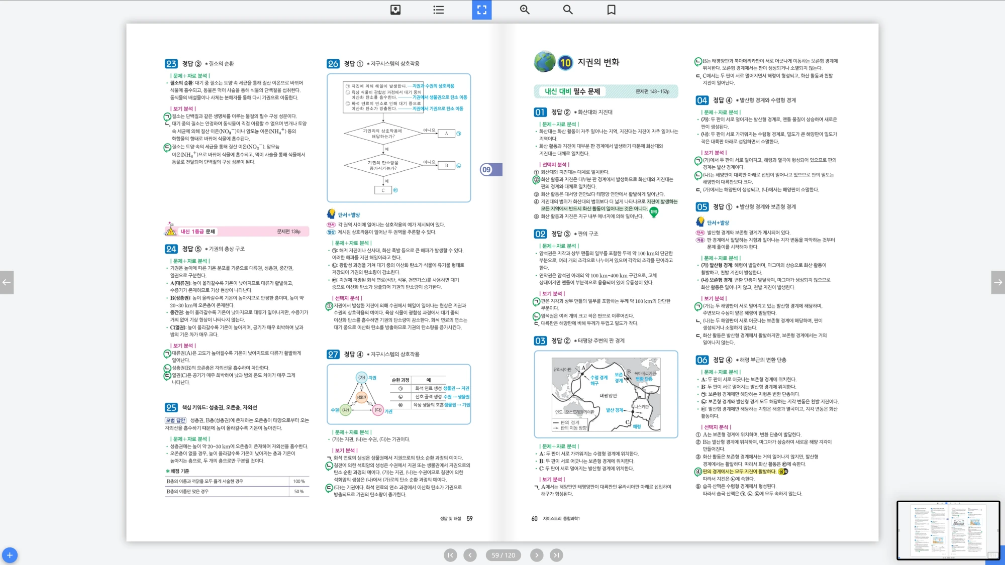This screenshot has width=1005, height=565.
Task: Click the download icon in top toolbar
Action: 395,10
